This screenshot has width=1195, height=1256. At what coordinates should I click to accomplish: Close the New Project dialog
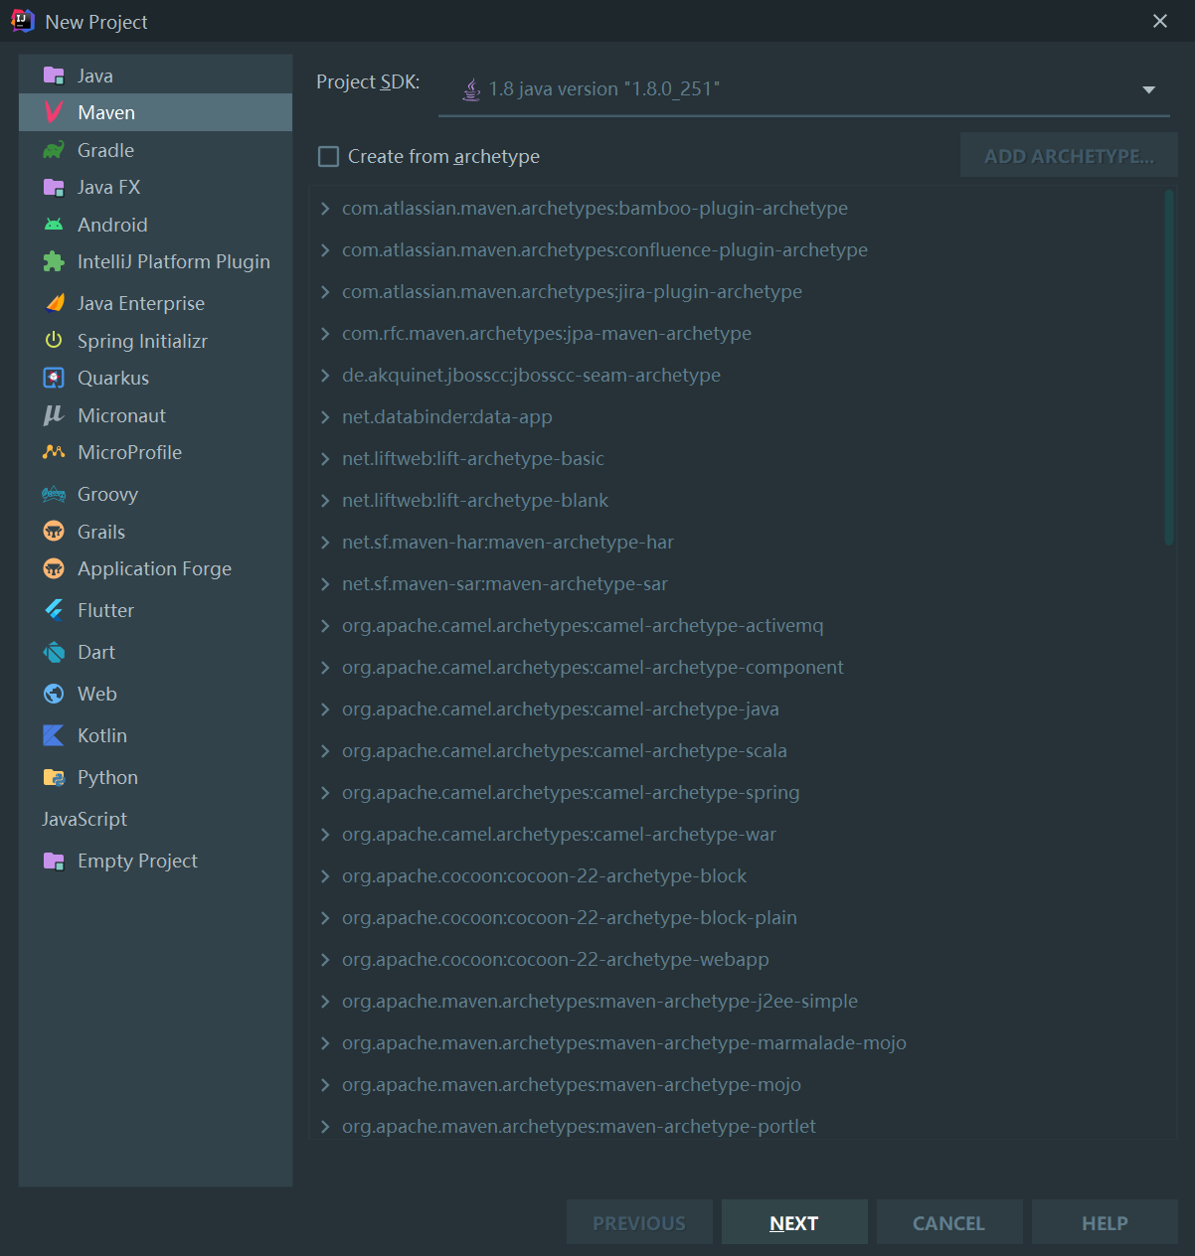coord(1160,21)
